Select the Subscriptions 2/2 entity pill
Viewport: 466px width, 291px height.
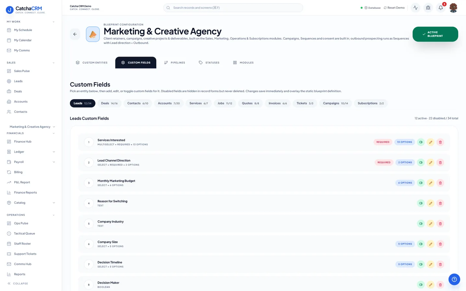371,103
